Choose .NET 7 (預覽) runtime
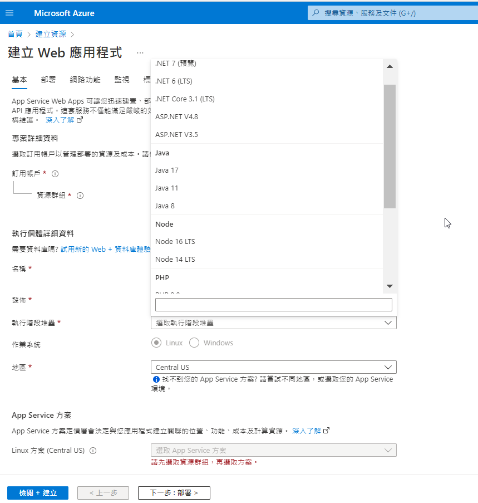The height and width of the screenshot is (503, 478). [x=267, y=64]
